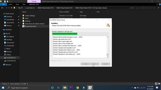Expand address bar history dropdown

pyautogui.click(x=130, y=8)
